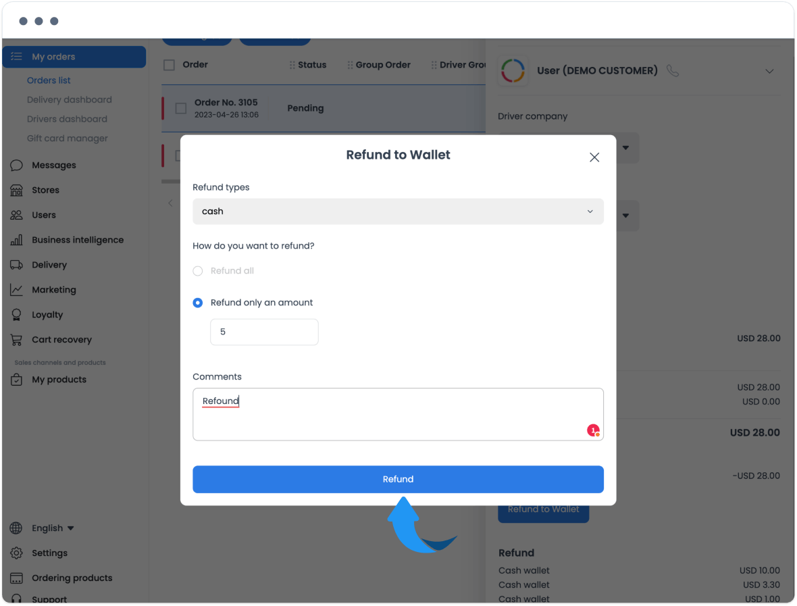797x606 pixels.
Task: Click the Business intelligence bar chart icon
Action: (16, 240)
